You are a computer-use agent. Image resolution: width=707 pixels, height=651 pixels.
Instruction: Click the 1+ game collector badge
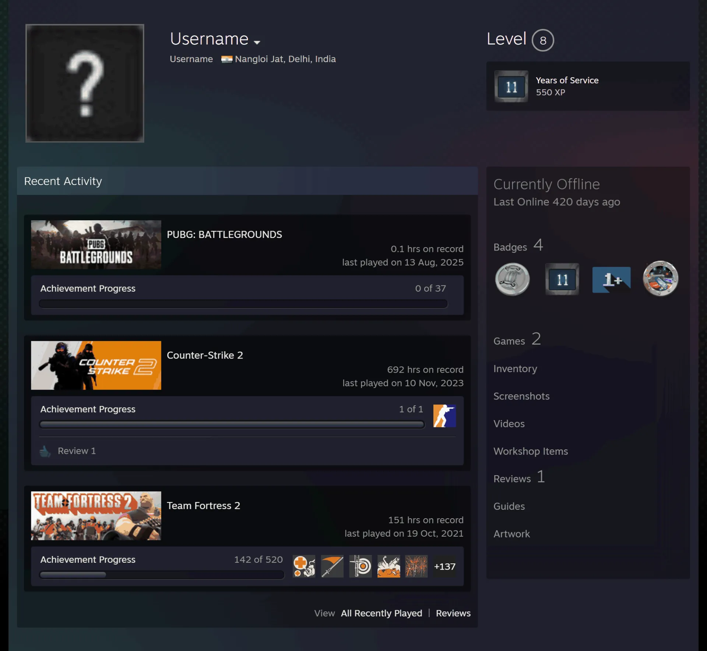pyautogui.click(x=611, y=280)
